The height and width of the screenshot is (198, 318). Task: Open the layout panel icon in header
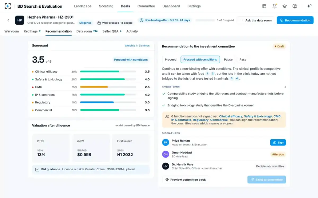click(x=264, y=6)
